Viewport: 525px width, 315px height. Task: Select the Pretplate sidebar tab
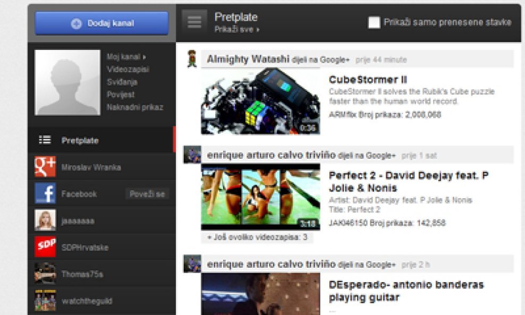coord(101,140)
